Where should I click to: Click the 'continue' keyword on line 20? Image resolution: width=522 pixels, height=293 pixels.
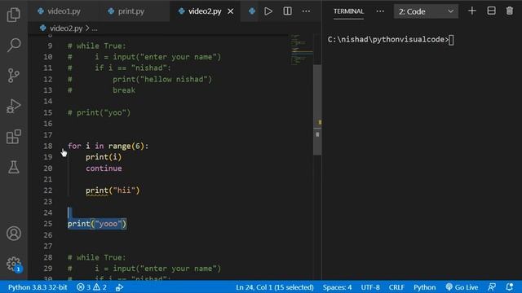tap(104, 168)
